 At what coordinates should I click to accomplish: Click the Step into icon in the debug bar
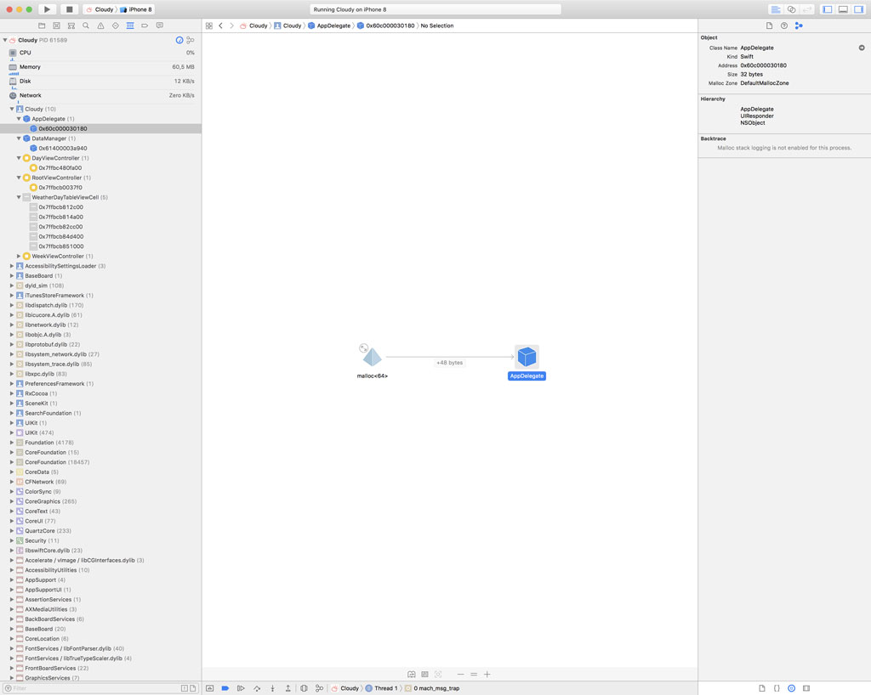tap(271, 688)
